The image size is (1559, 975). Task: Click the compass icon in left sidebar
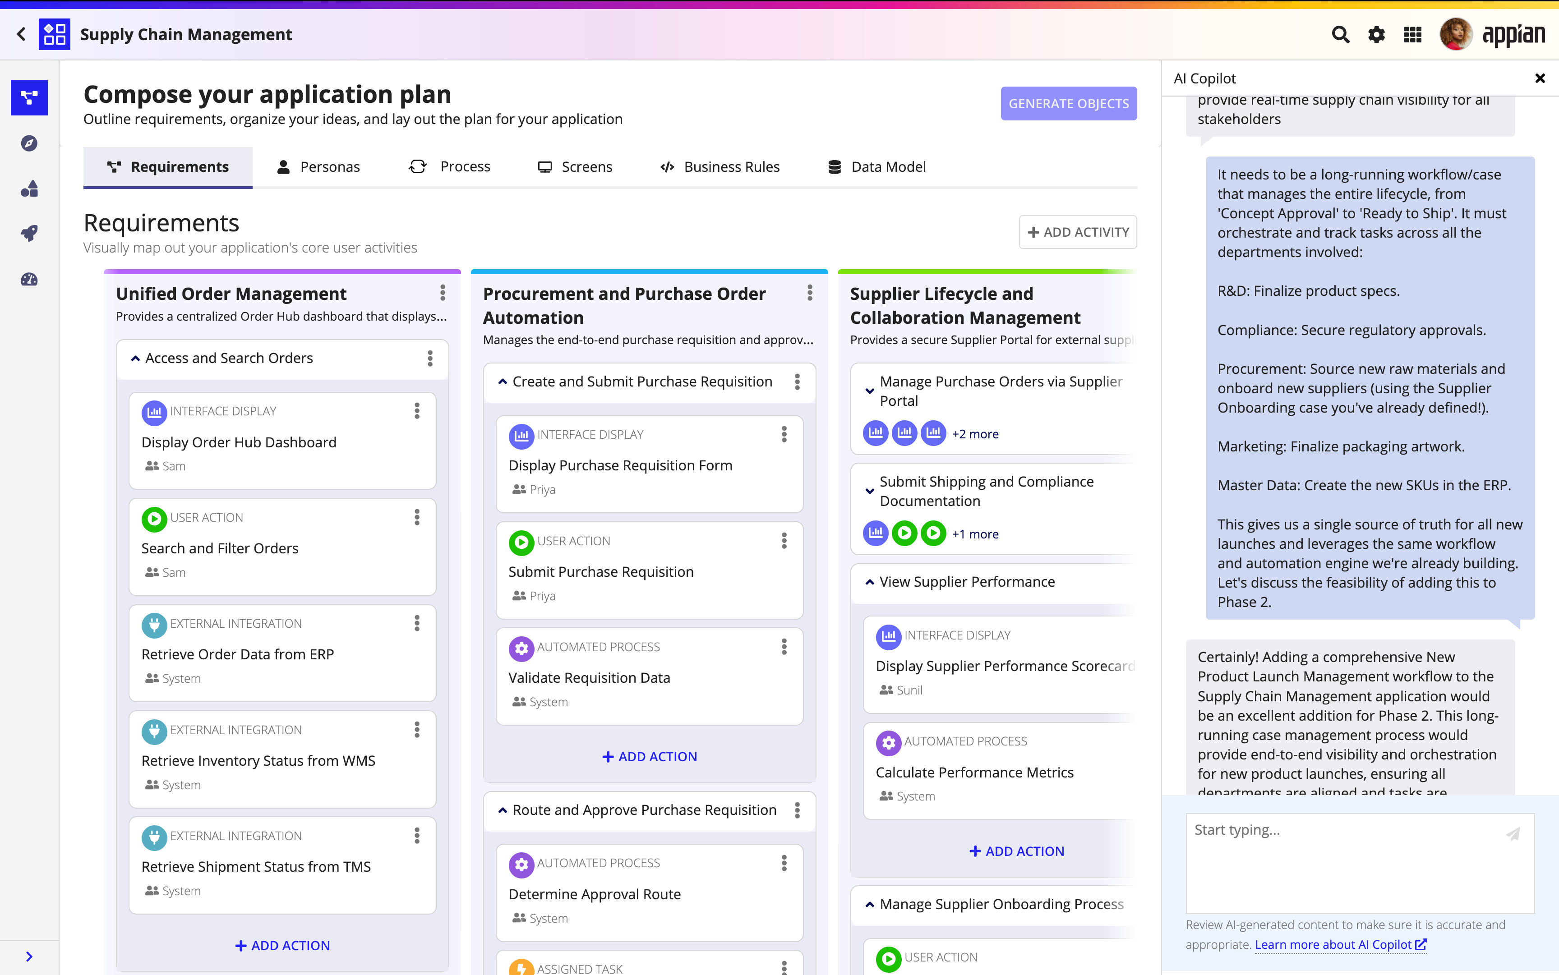coord(29,143)
